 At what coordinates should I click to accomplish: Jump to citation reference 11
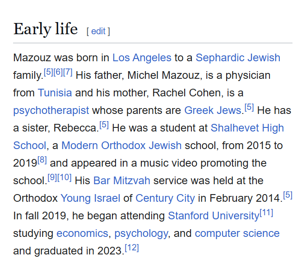click(x=266, y=213)
